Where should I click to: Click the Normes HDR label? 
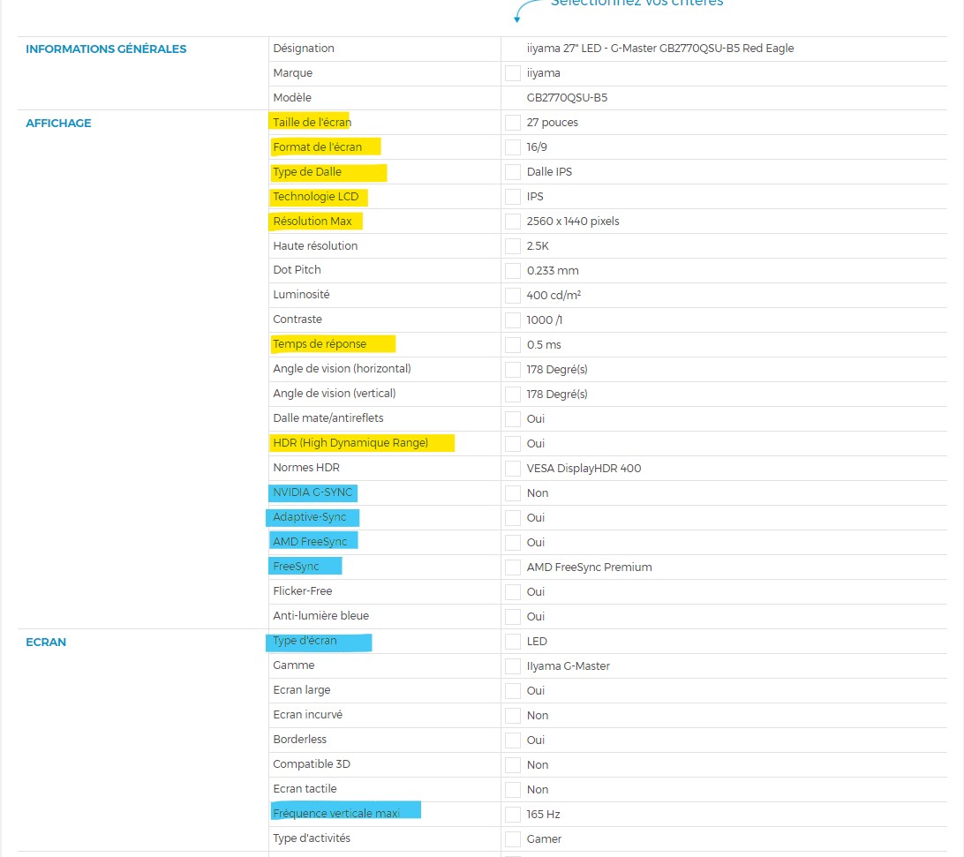coord(306,467)
